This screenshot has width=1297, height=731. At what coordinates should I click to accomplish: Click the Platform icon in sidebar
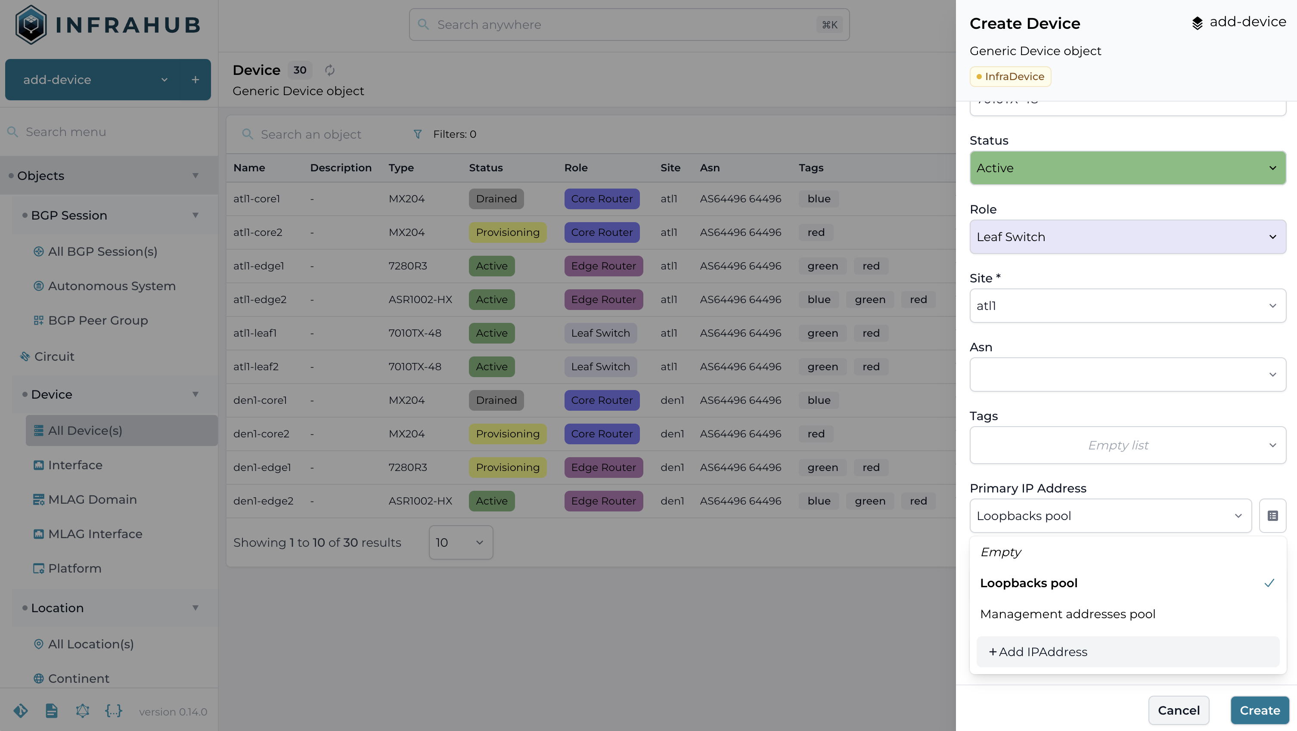[x=38, y=568]
